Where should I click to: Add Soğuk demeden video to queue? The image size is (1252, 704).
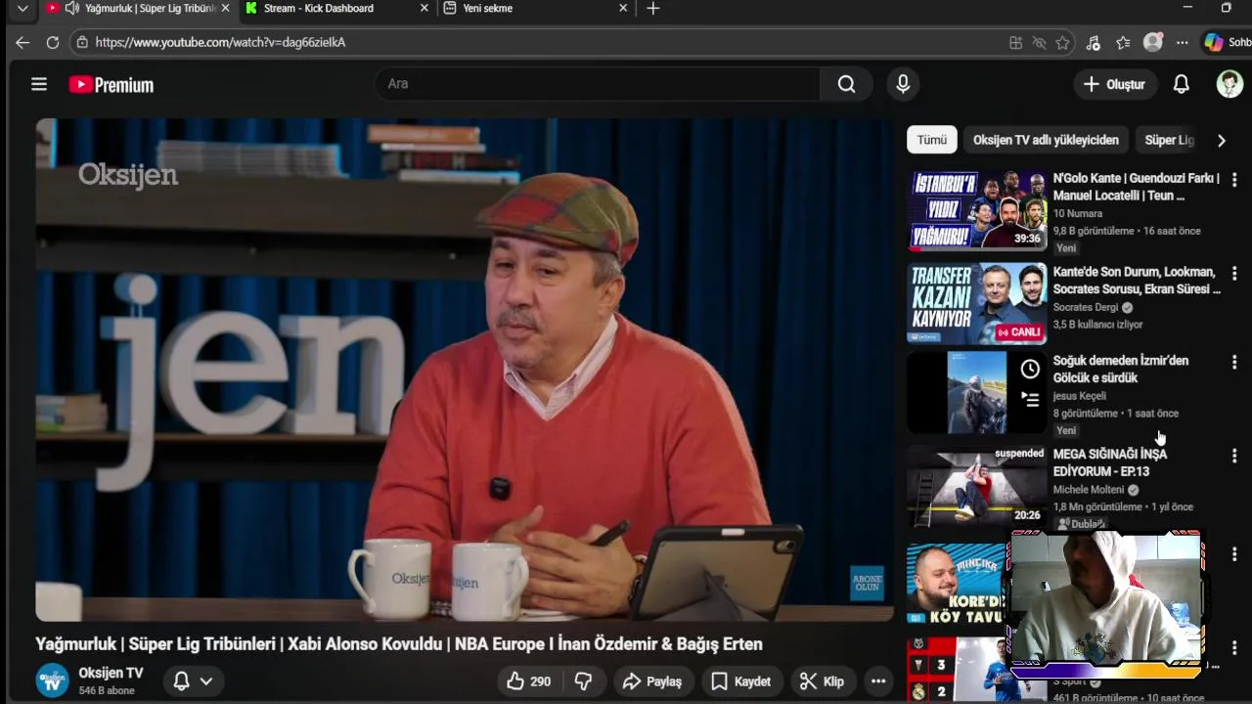[1030, 398]
